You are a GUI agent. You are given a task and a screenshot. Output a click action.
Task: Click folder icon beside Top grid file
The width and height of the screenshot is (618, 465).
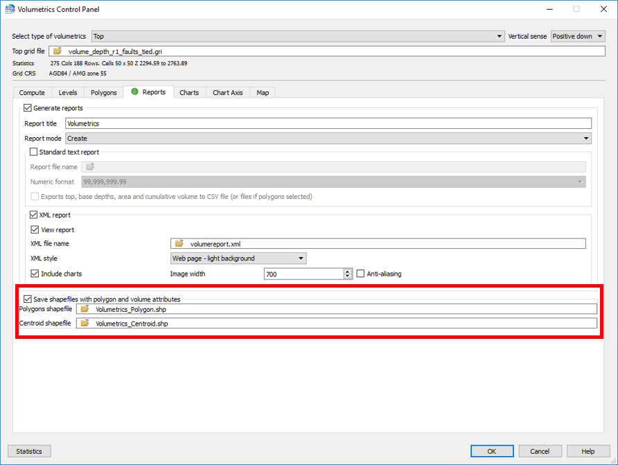(58, 51)
